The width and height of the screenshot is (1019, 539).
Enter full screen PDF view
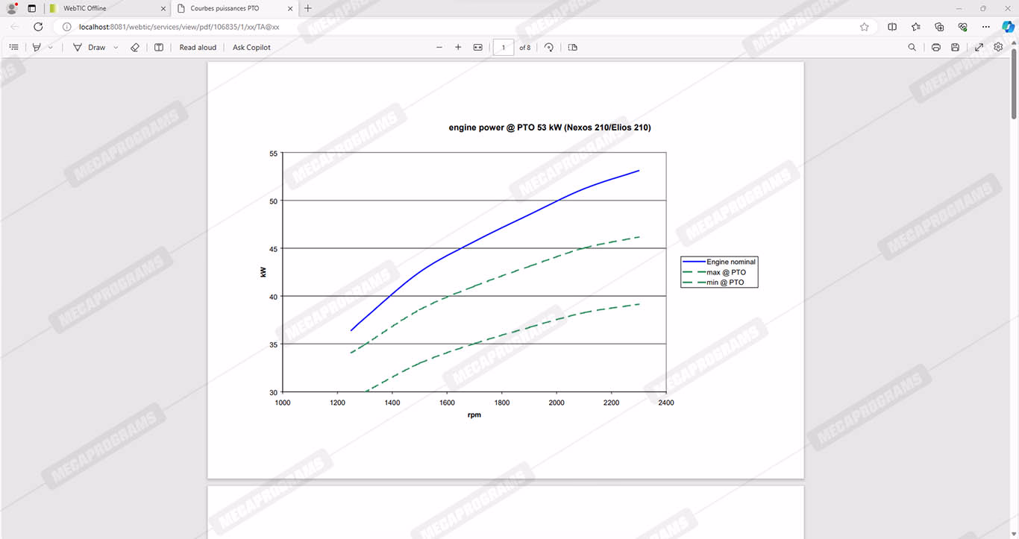[979, 47]
